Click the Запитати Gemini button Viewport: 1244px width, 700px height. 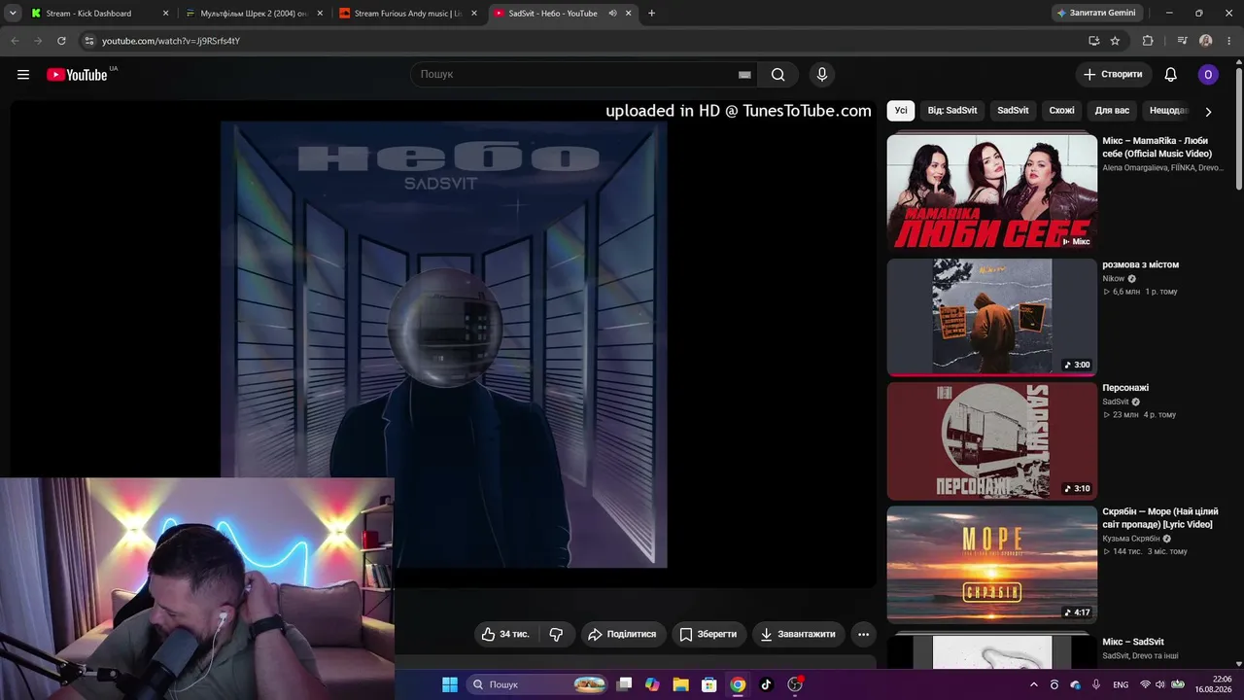coord(1095,14)
